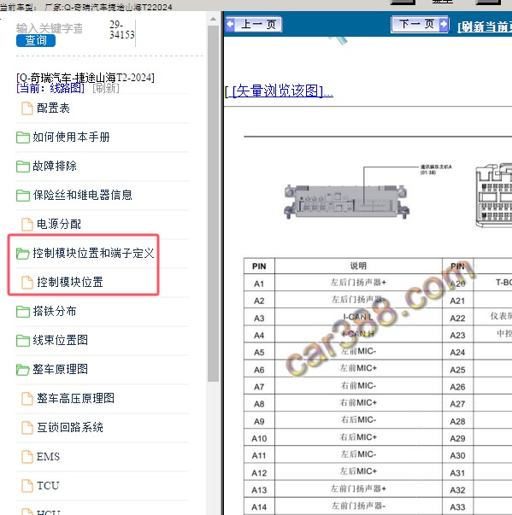Click the sidebar vertical scrollbar thumb
This screenshot has width=512, height=515.
click(214, 203)
